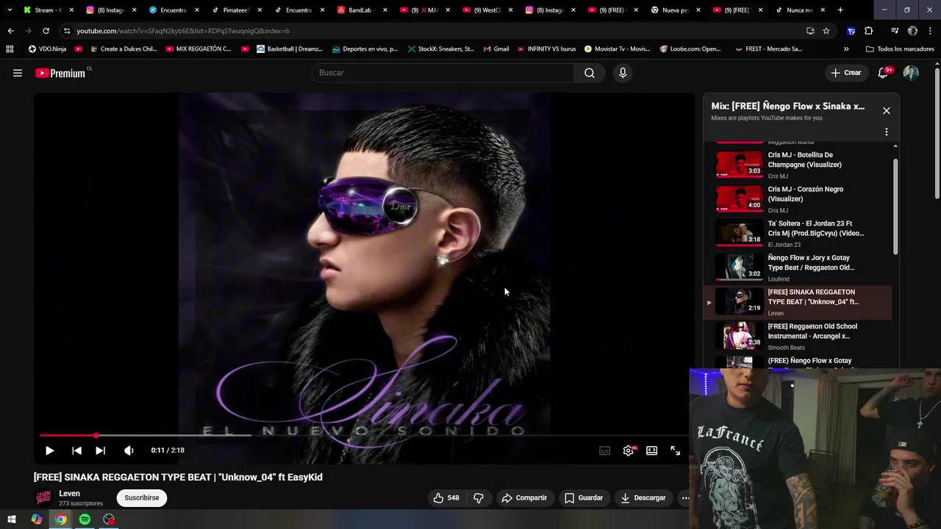Image resolution: width=941 pixels, height=529 pixels.
Task: Click the Suscribirse button
Action: [142, 497]
